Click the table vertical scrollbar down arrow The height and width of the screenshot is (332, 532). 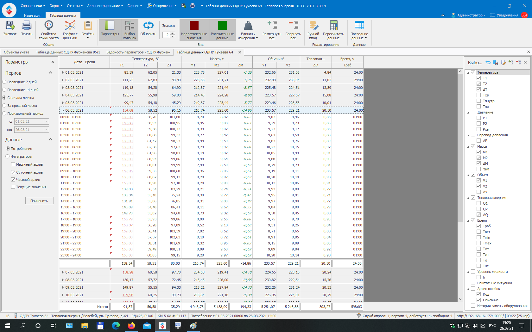460,299
